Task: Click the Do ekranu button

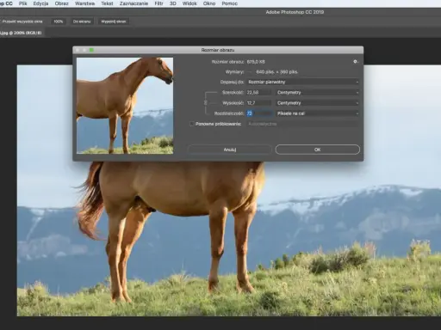Action: pyautogui.click(x=82, y=21)
